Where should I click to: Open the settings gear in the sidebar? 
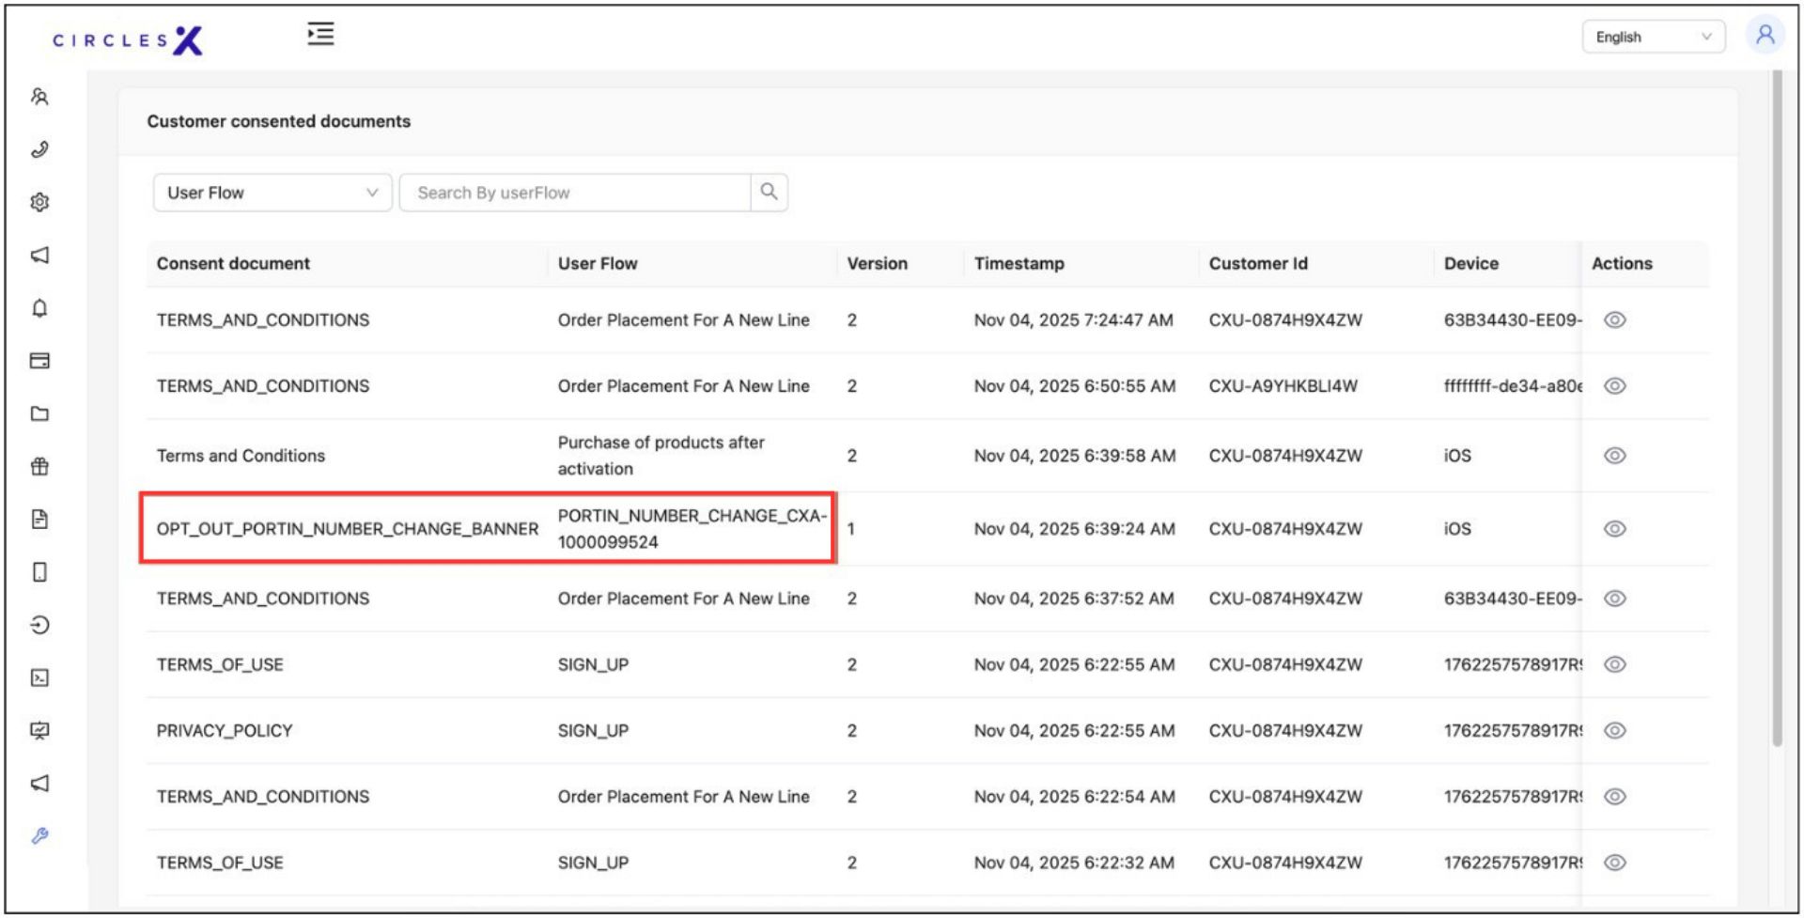(39, 202)
